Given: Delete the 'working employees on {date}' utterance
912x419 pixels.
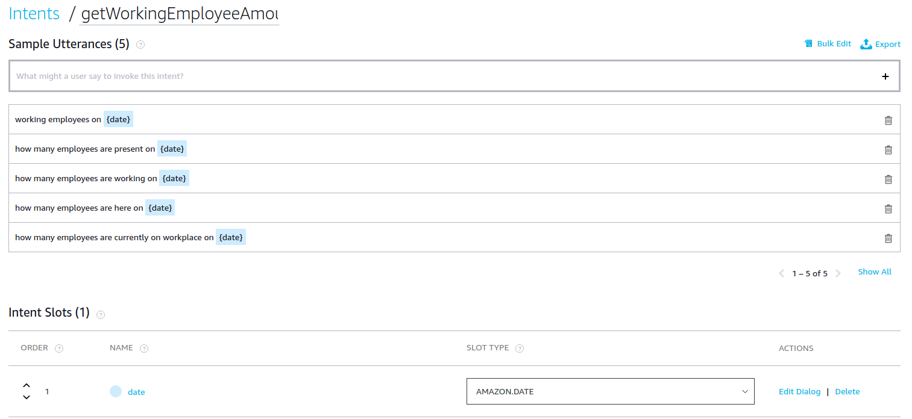Looking at the screenshot, I should 888,120.
